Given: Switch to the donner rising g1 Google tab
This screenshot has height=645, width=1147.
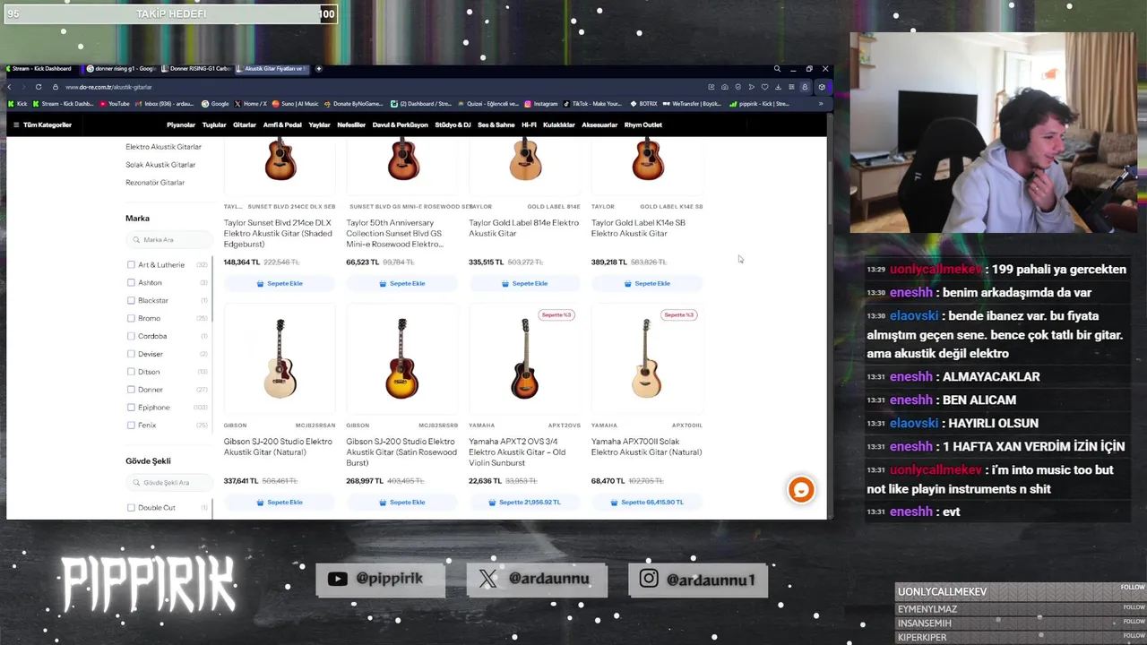Looking at the screenshot, I should (x=121, y=69).
